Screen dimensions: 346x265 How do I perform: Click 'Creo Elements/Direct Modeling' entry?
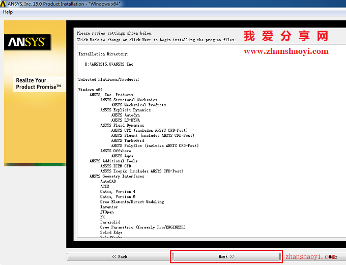point(132,201)
